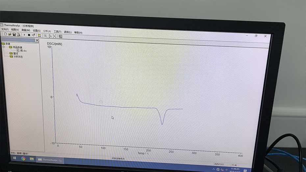The width and height of the screenshot is (306, 172).
Task: Collapse the 样品数据 tree node
Action: [4, 47]
